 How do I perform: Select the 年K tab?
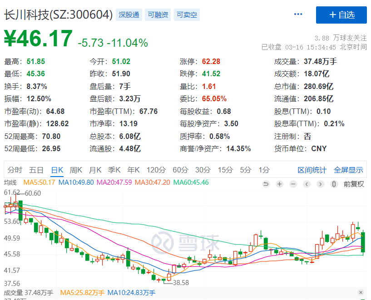tap(134, 170)
